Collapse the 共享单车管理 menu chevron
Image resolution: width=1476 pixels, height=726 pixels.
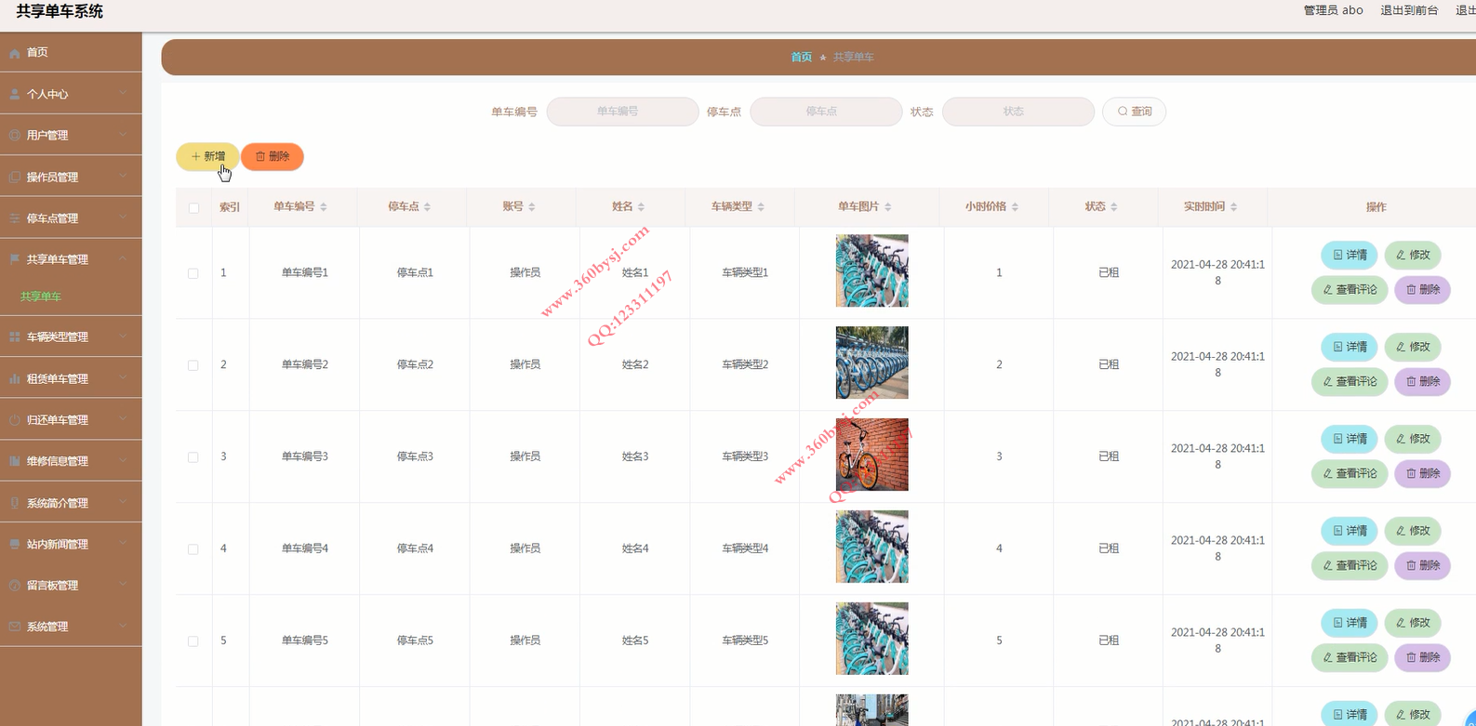tap(123, 258)
